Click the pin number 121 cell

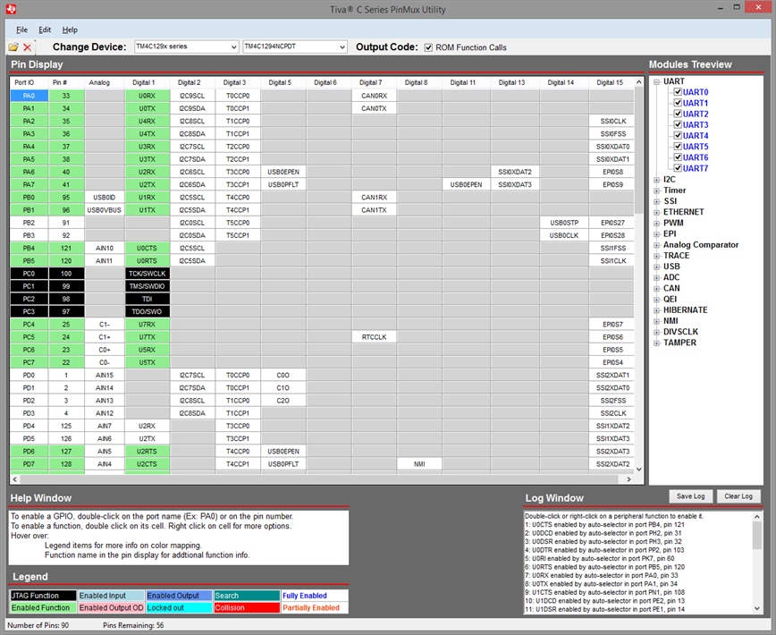pyautogui.click(x=66, y=248)
